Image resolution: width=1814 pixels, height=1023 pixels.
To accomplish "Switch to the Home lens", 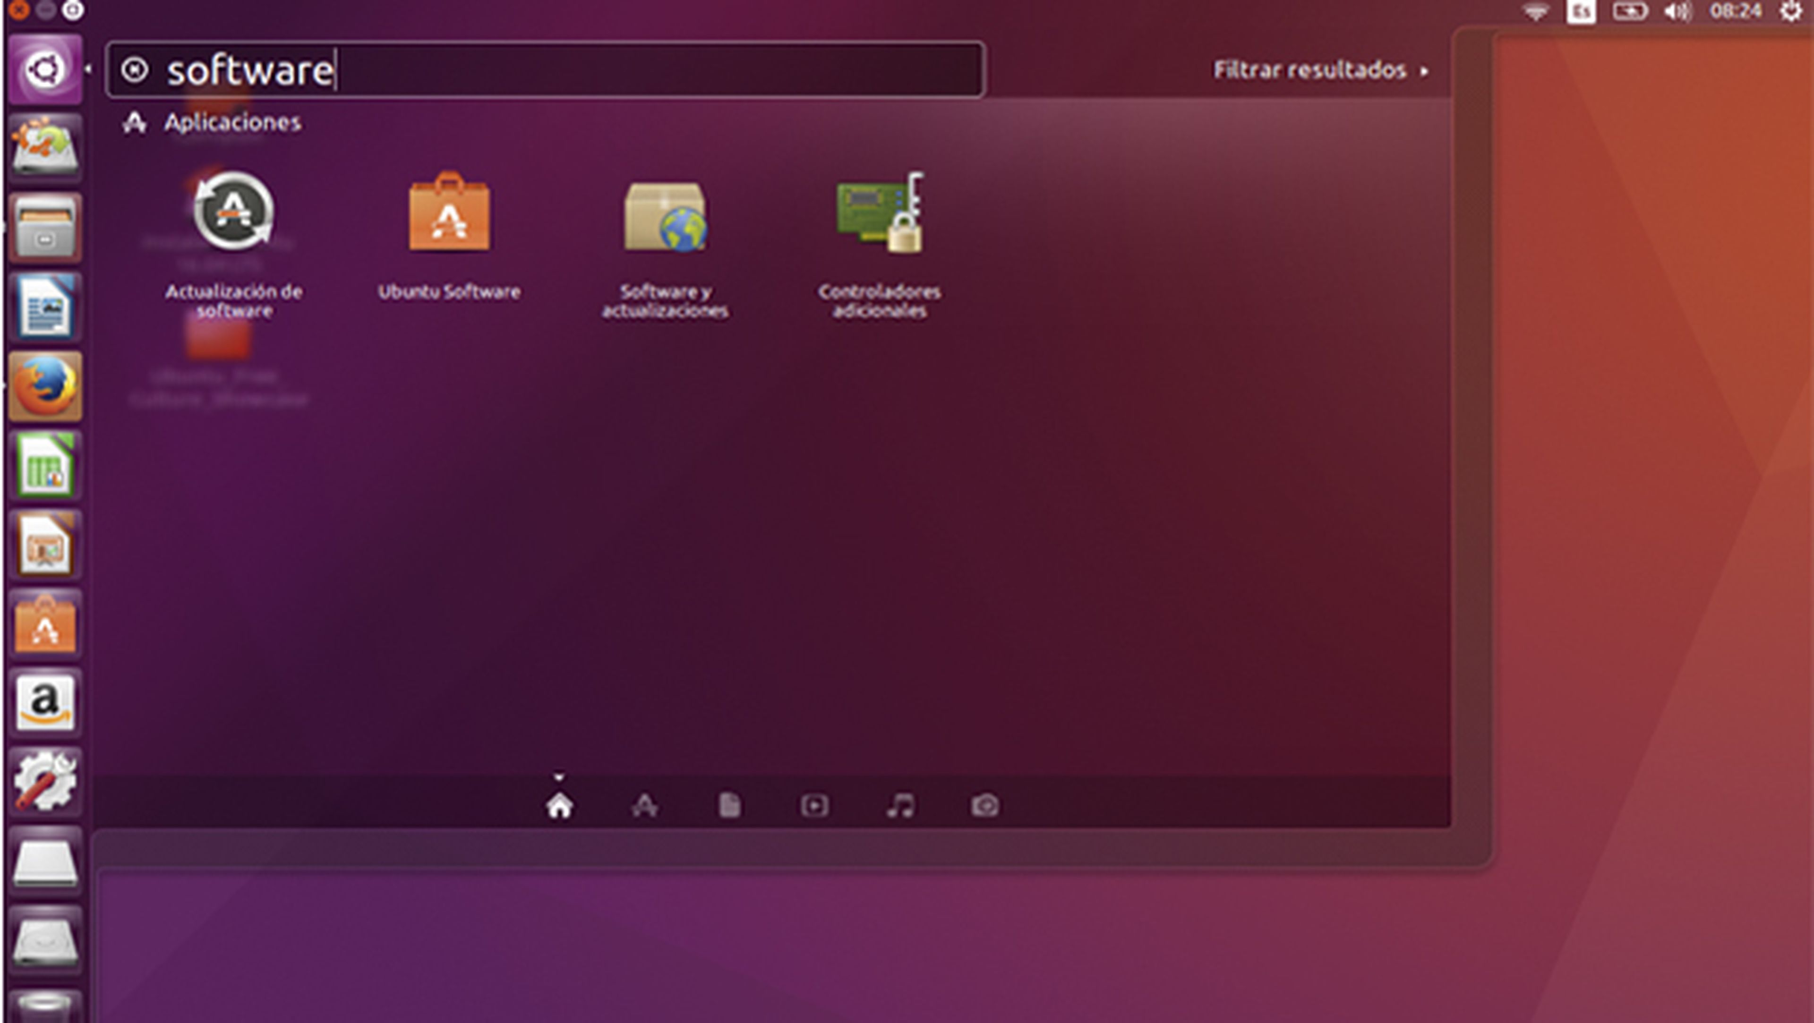I will click(559, 805).
